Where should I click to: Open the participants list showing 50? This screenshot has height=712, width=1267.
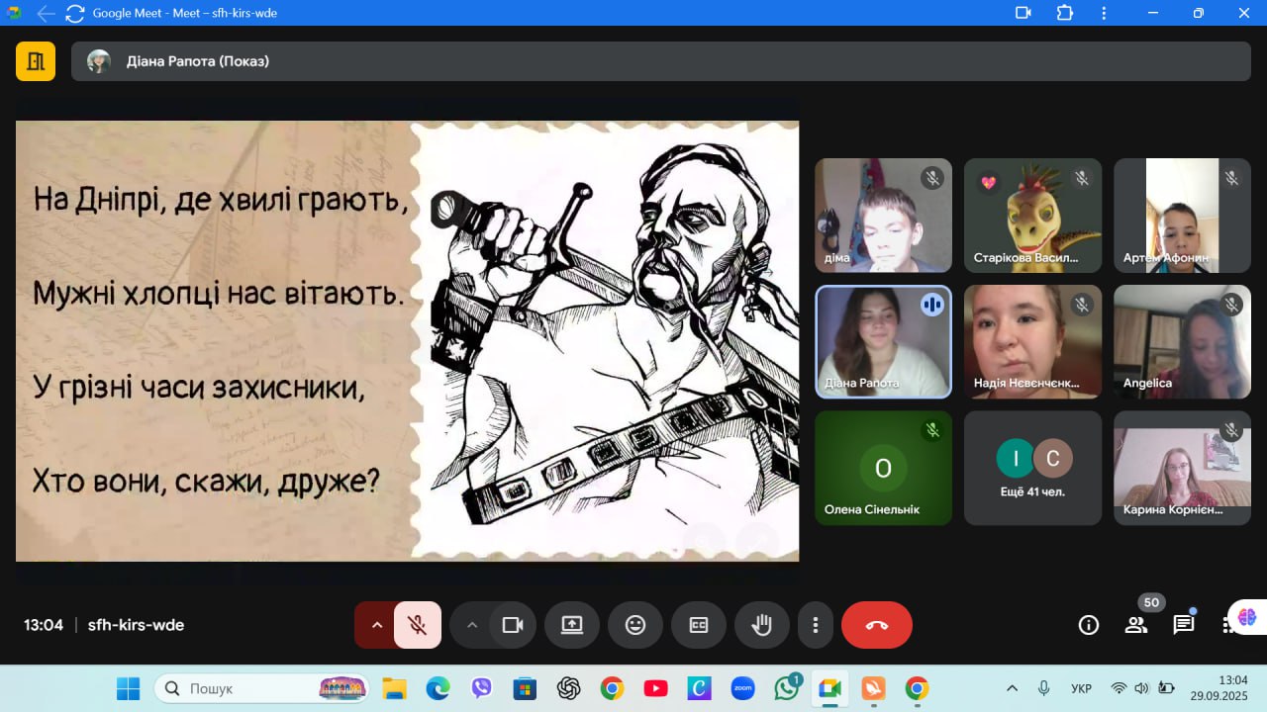point(1136,625)
